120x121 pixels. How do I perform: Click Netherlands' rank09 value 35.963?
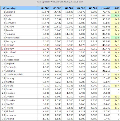click(106, 38)
